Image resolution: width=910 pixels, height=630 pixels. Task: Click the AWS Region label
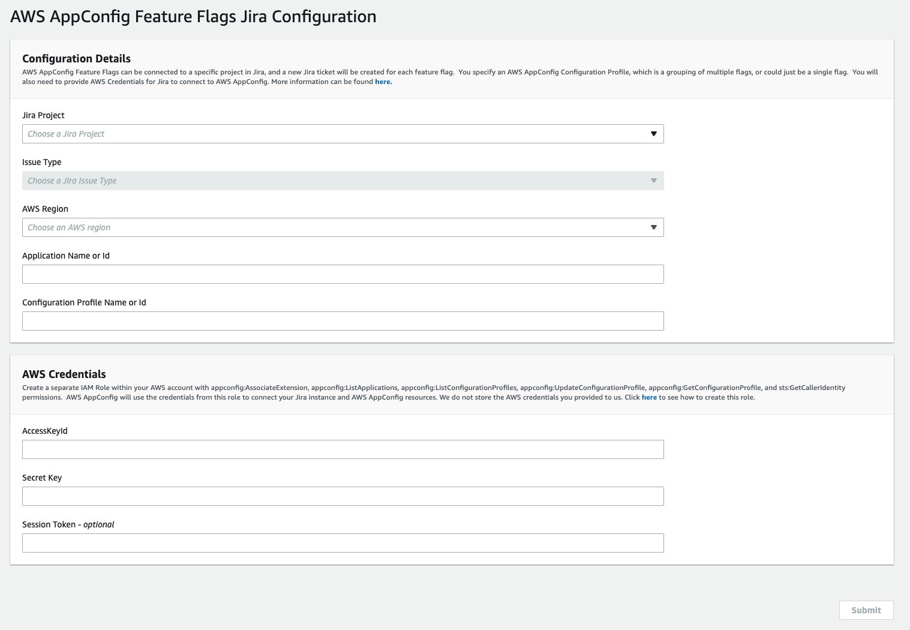(45, 209)
